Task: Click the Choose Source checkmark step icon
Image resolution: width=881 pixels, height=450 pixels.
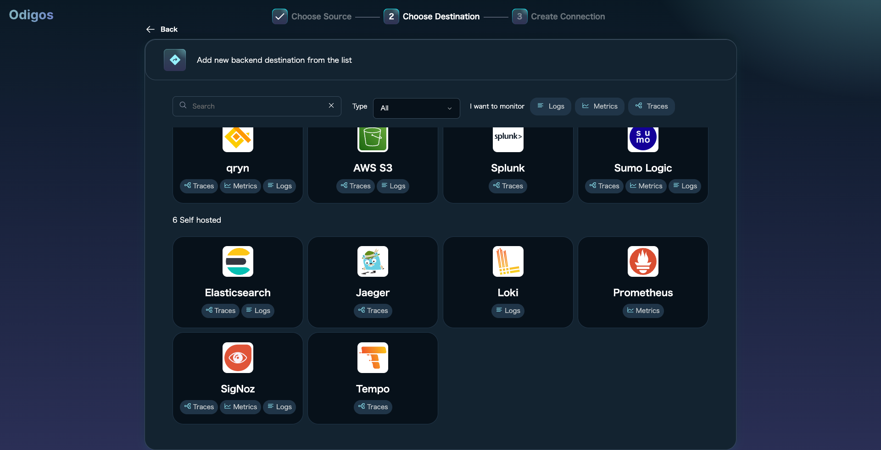Action: click(x=280, y=16)
